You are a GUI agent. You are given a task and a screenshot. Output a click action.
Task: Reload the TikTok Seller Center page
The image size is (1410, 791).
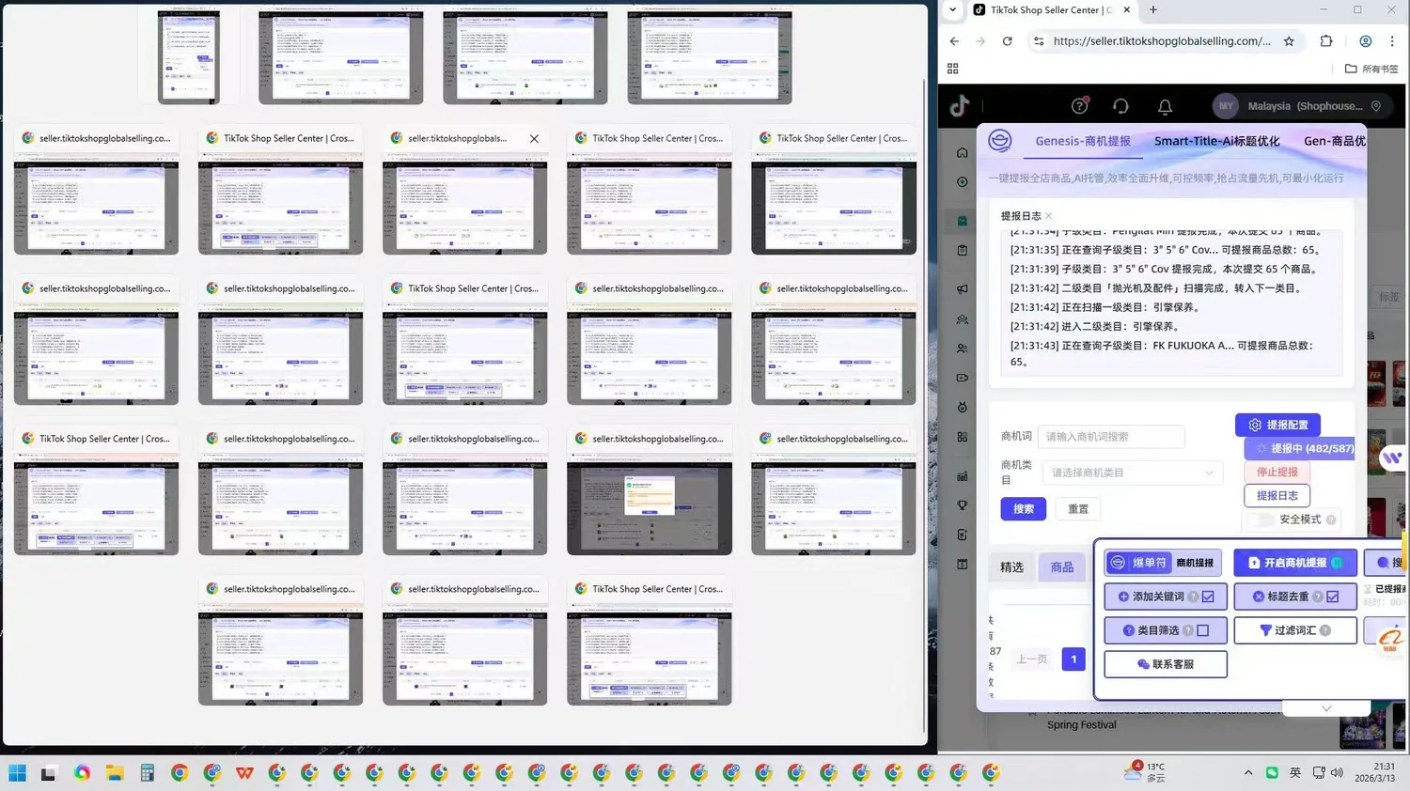(1007, 41)
